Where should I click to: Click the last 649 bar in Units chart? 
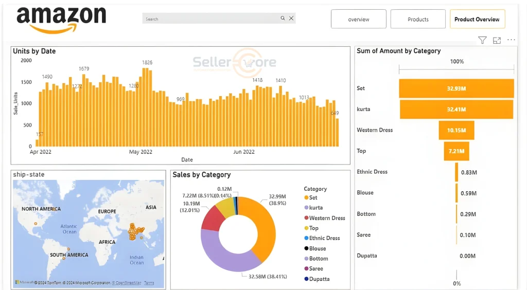pyautogui.click(x=337, y=132)
